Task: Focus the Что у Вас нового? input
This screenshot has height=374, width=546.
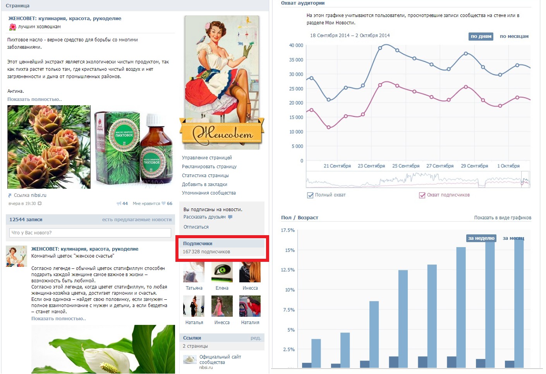Action: click(90, 233)
